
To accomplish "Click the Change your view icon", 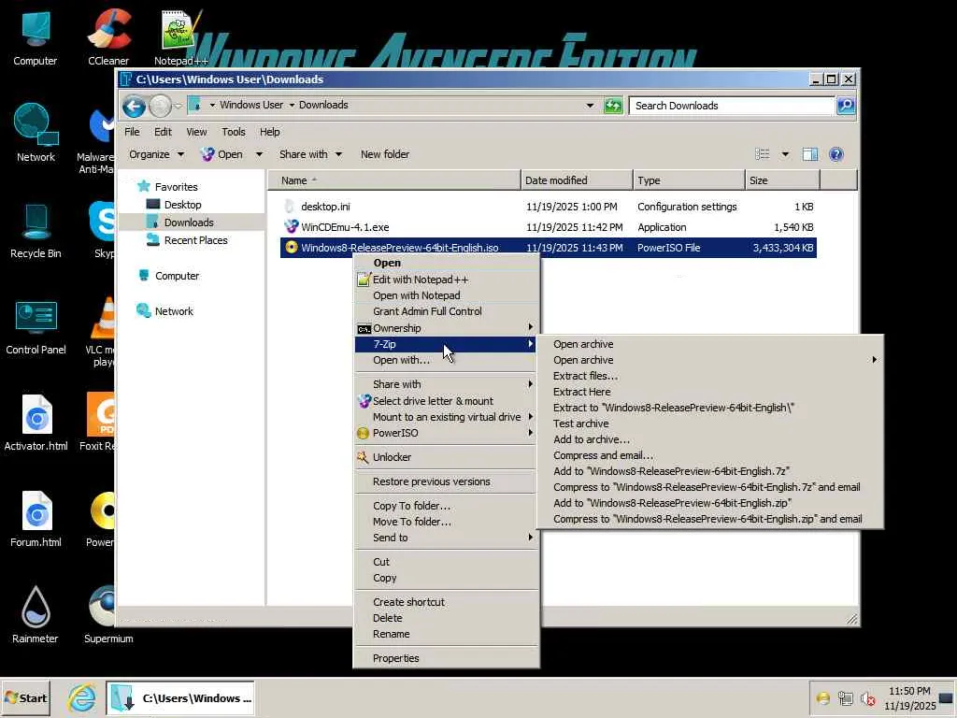I will coord(763,154).
